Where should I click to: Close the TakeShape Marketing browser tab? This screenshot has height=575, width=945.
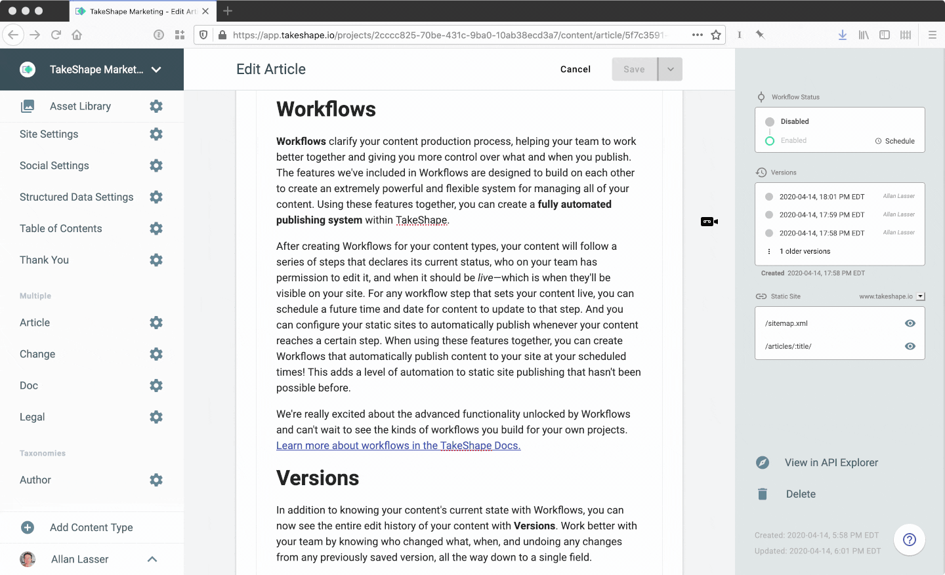click(205, 11)
